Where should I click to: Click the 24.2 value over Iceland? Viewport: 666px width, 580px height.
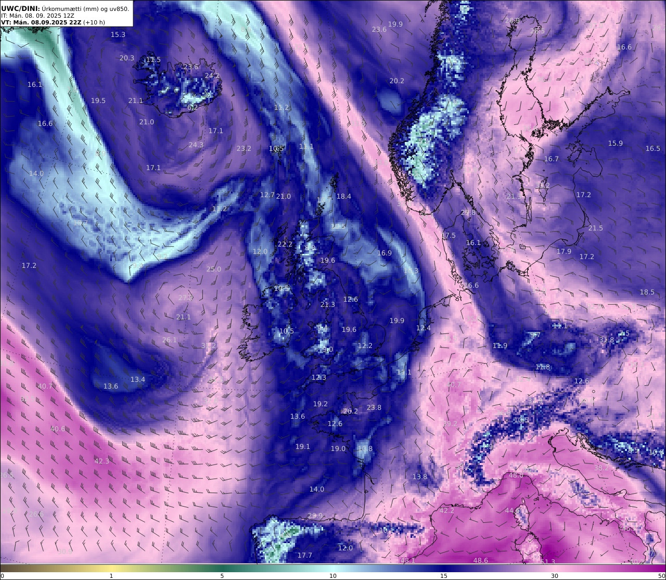click(212, 76)
